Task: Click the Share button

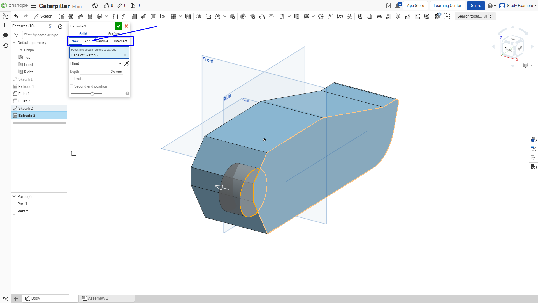Action: coord(476,6)
